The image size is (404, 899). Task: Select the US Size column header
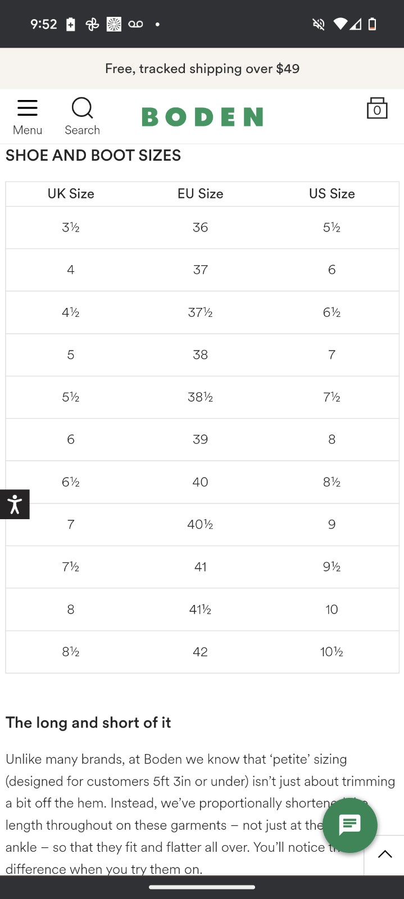coord(332,194)
